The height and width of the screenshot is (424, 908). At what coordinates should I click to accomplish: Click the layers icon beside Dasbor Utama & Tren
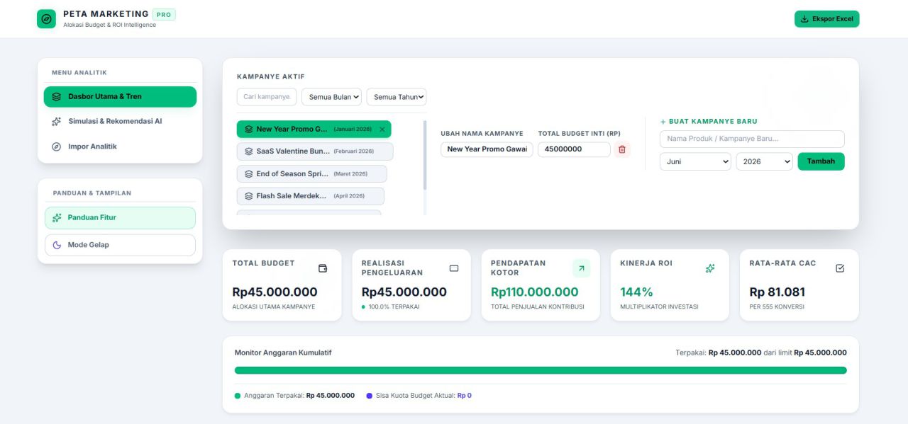tap(57, 97)
